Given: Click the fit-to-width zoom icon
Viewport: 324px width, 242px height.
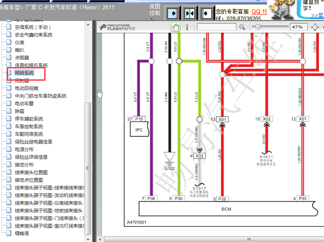Looking at the screenshot, I should point(315,27).
